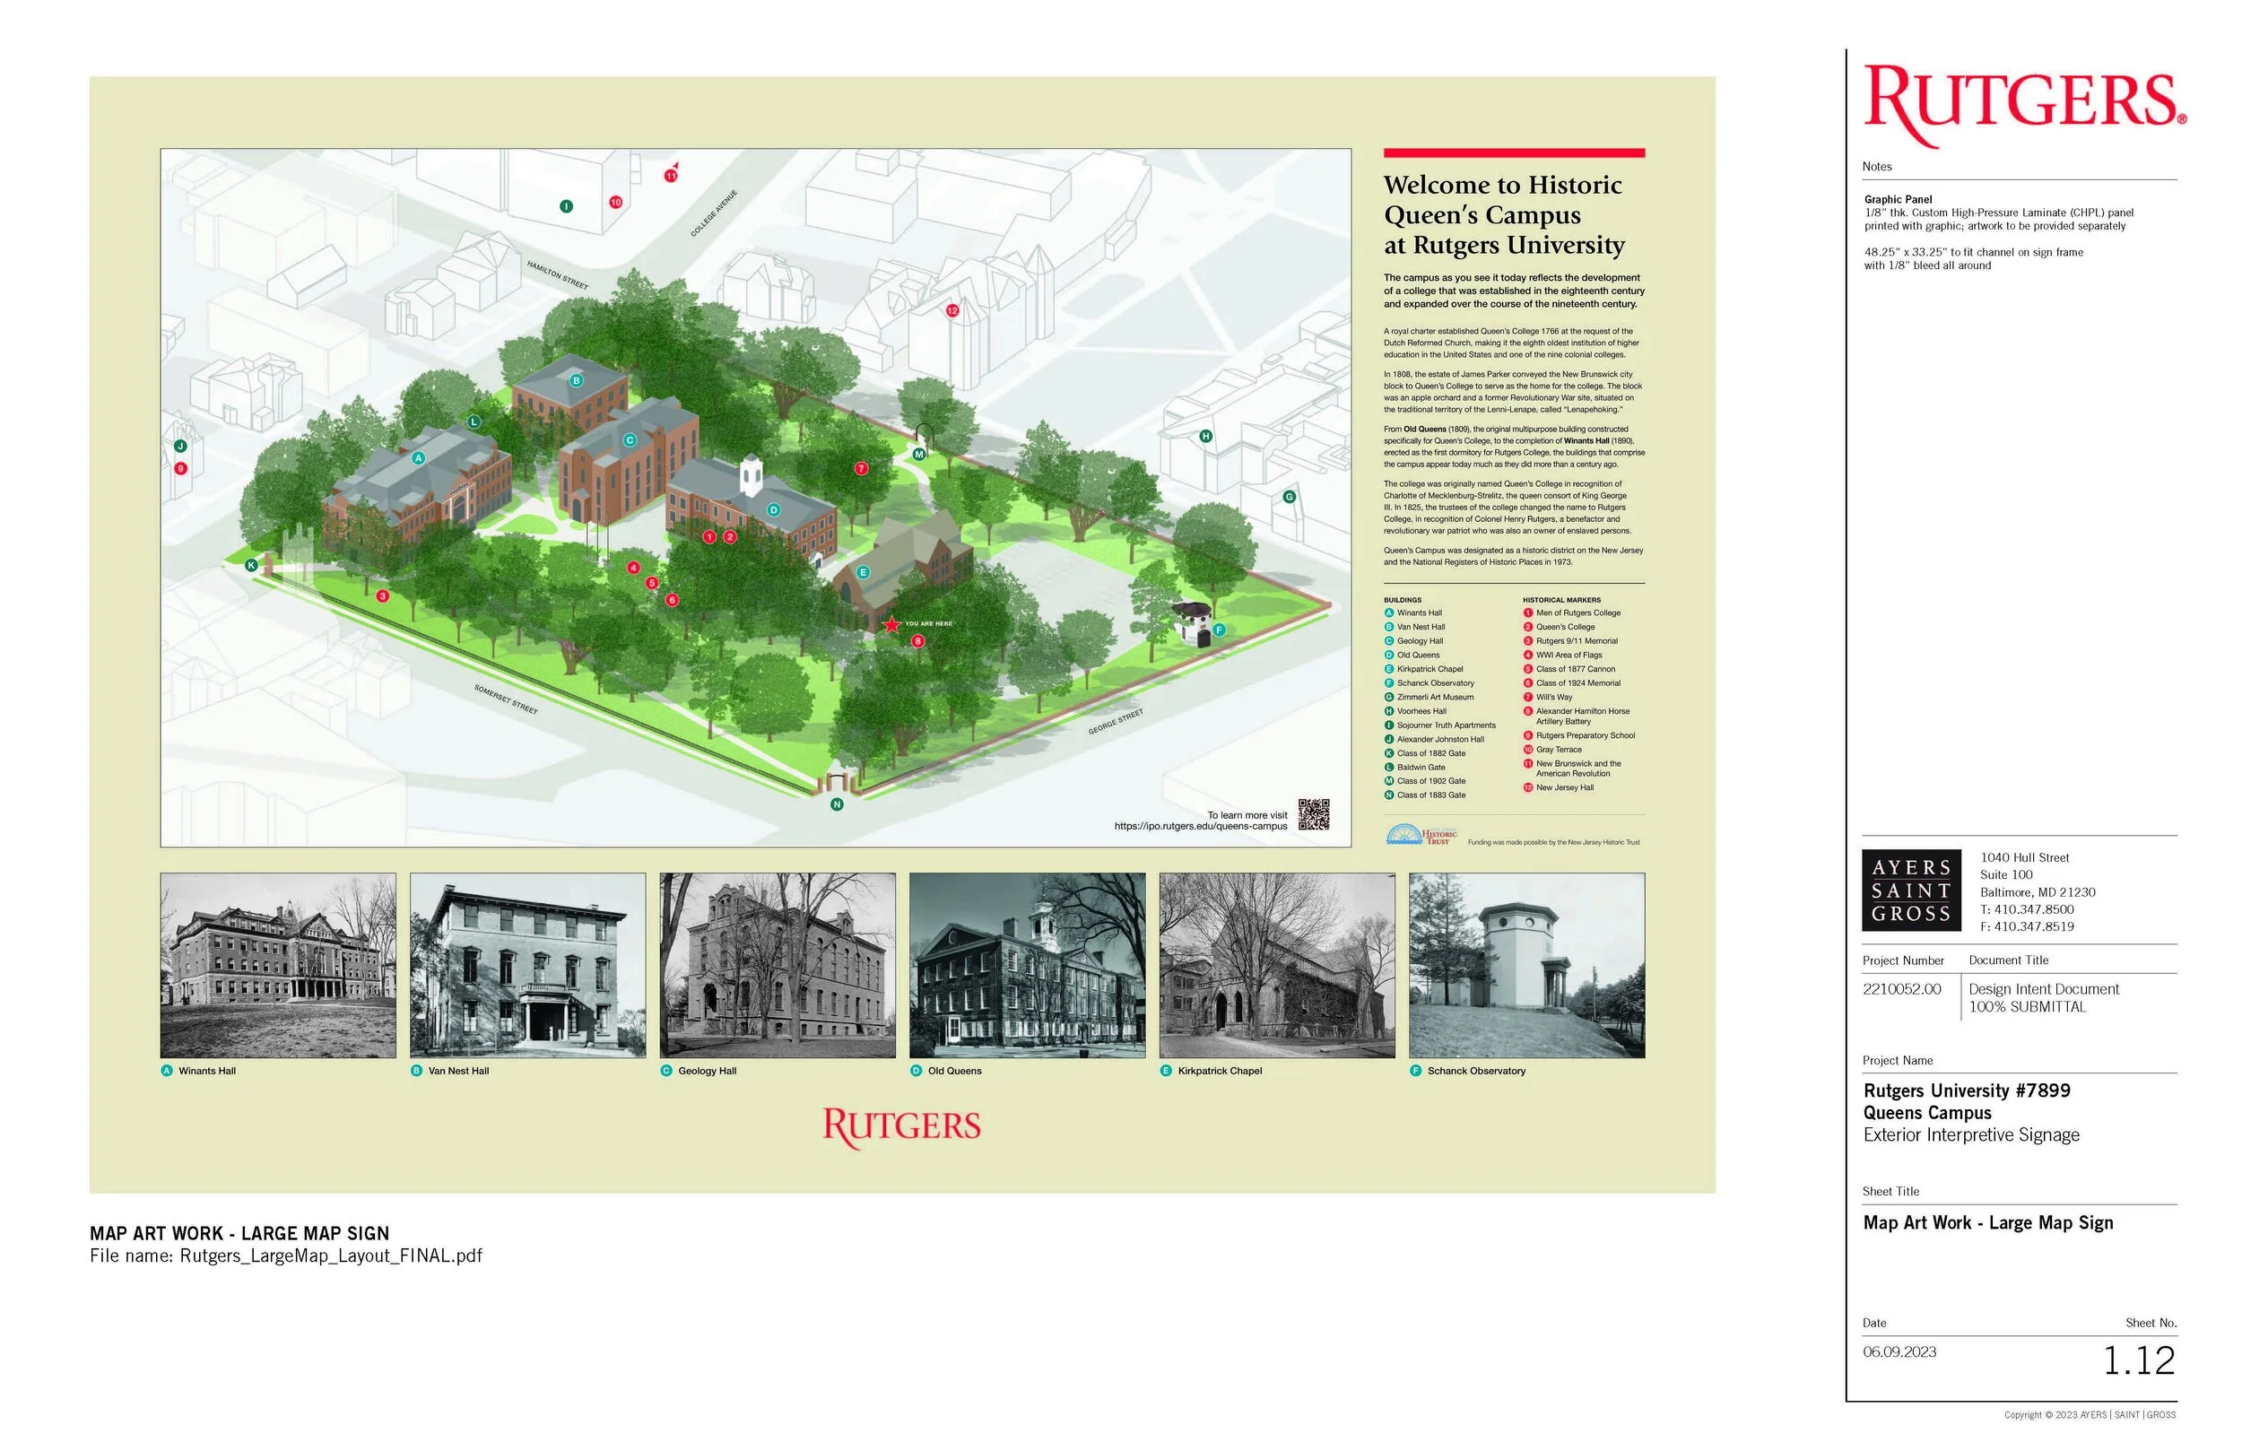2242x1451 pixels.
Task: Click the green K marker on the map
Action: pos(251,565)
